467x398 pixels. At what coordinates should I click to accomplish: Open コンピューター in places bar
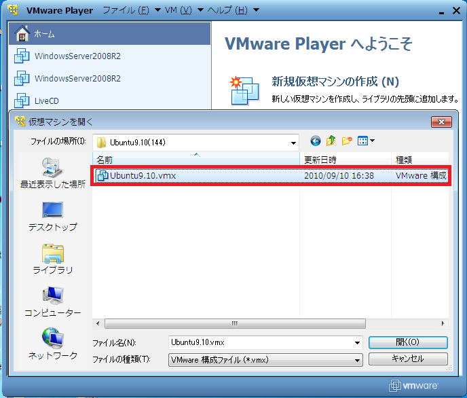coord(53,302)
